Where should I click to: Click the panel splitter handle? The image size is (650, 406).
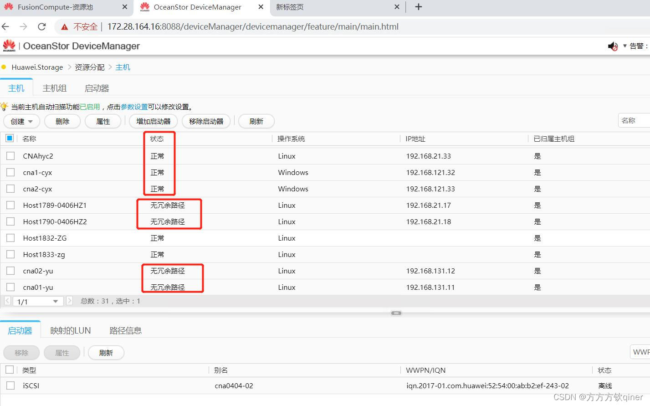396,313
